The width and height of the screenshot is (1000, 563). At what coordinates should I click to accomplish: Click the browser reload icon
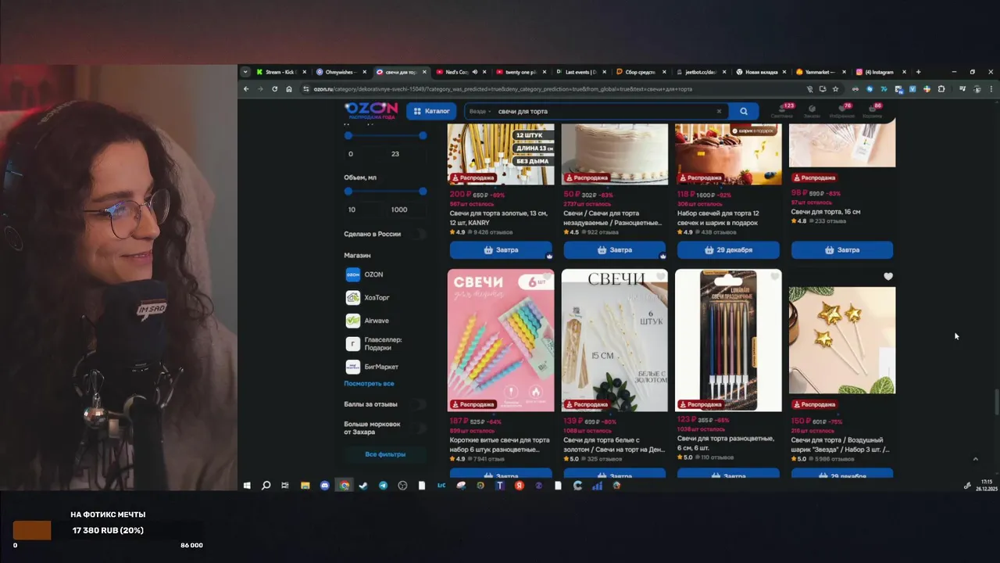point(274,89)
